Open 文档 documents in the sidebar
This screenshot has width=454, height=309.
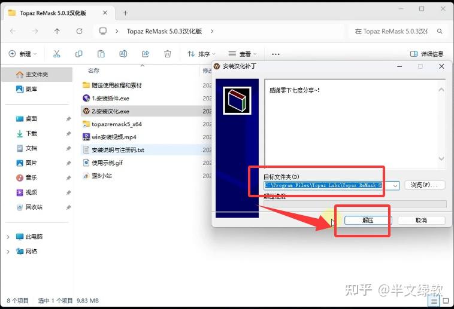click(x=31, y=148)
